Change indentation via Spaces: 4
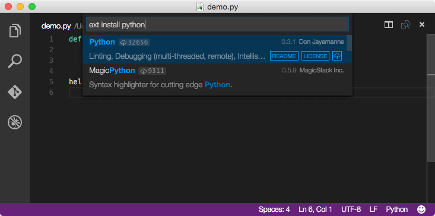The image size is (435, 216). pos(274,209)
